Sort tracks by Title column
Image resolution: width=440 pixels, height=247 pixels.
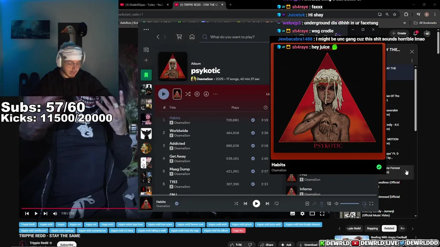(x=173, y=108)
